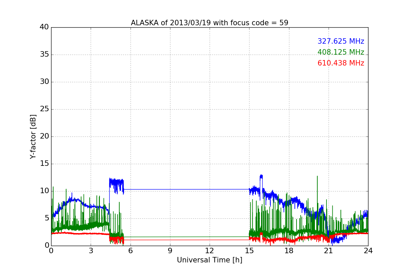Click the y-axis tick label 25
This screenshot has width=409, height=273.
click(44, 109)
